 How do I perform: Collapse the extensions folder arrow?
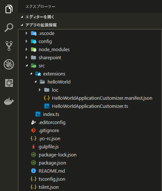tap(31, 74)
